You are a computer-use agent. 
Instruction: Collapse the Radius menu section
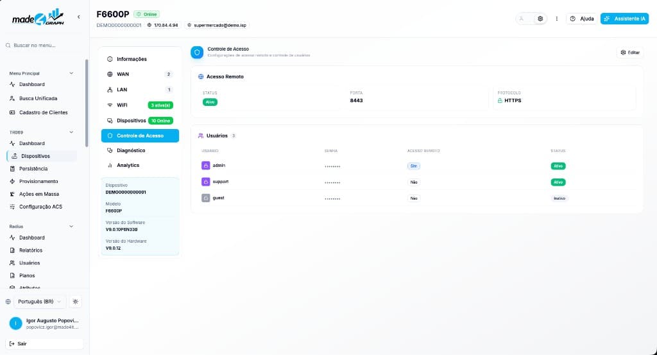coord(71,227)
